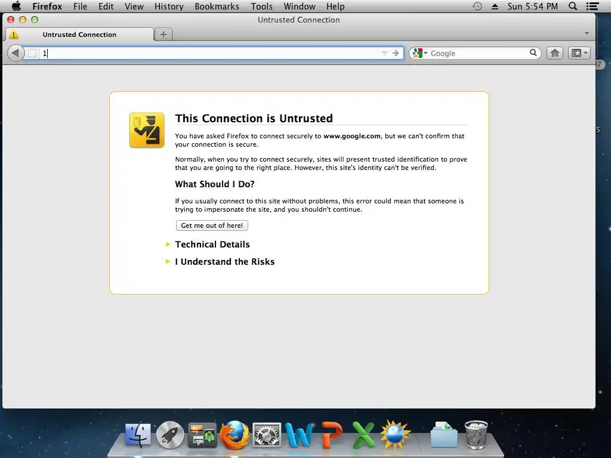Open the History menu
Screen dimensions: 611x458
point(169,6)
